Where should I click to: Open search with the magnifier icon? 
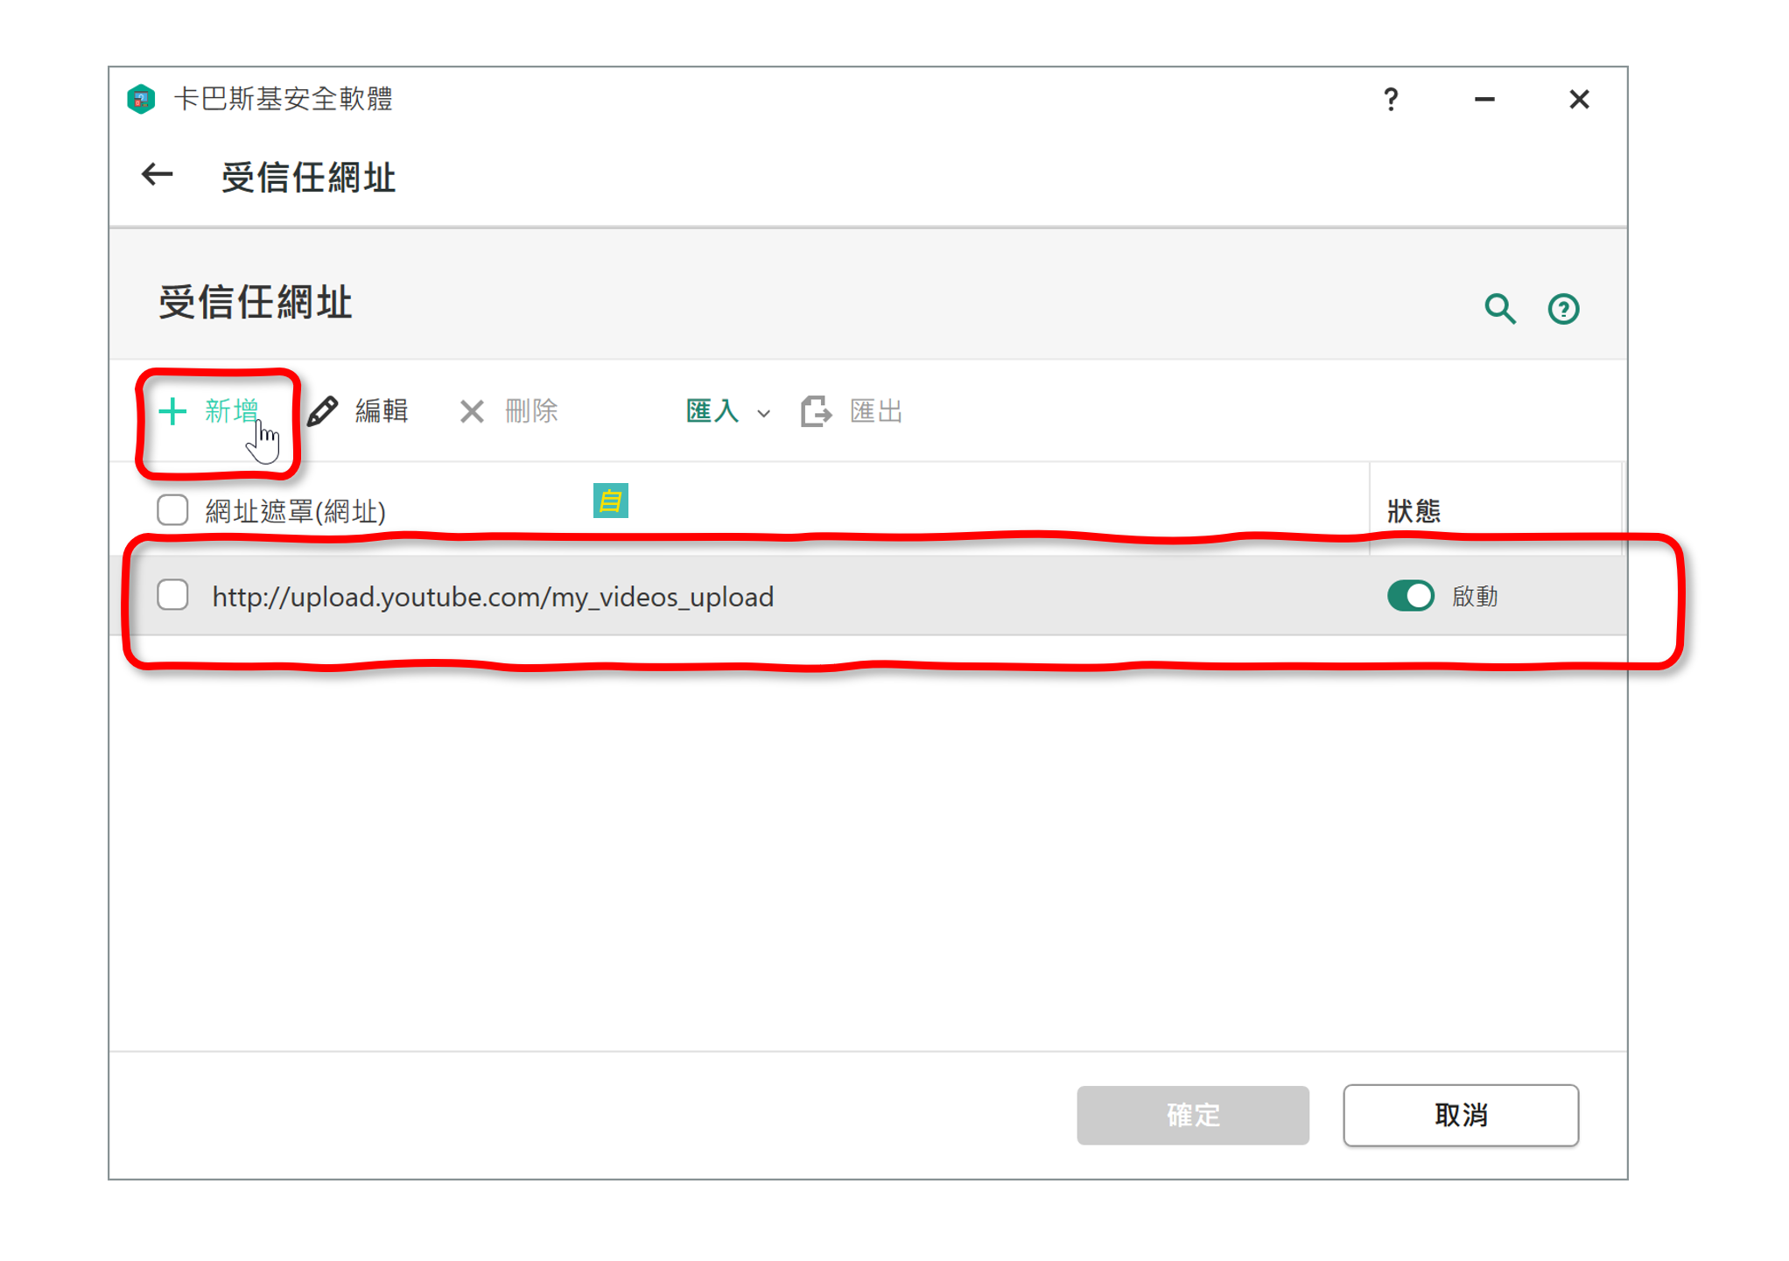pos(1499,309)
